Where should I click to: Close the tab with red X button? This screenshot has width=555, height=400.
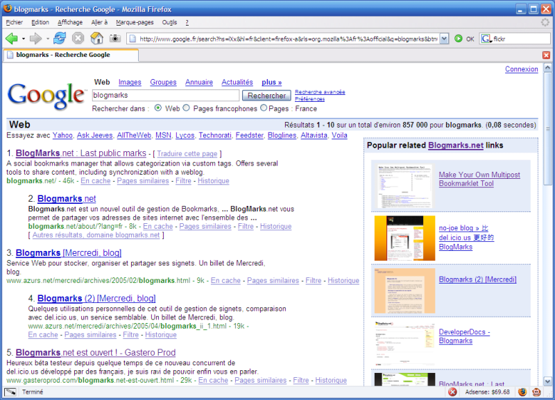click(546, 55)
